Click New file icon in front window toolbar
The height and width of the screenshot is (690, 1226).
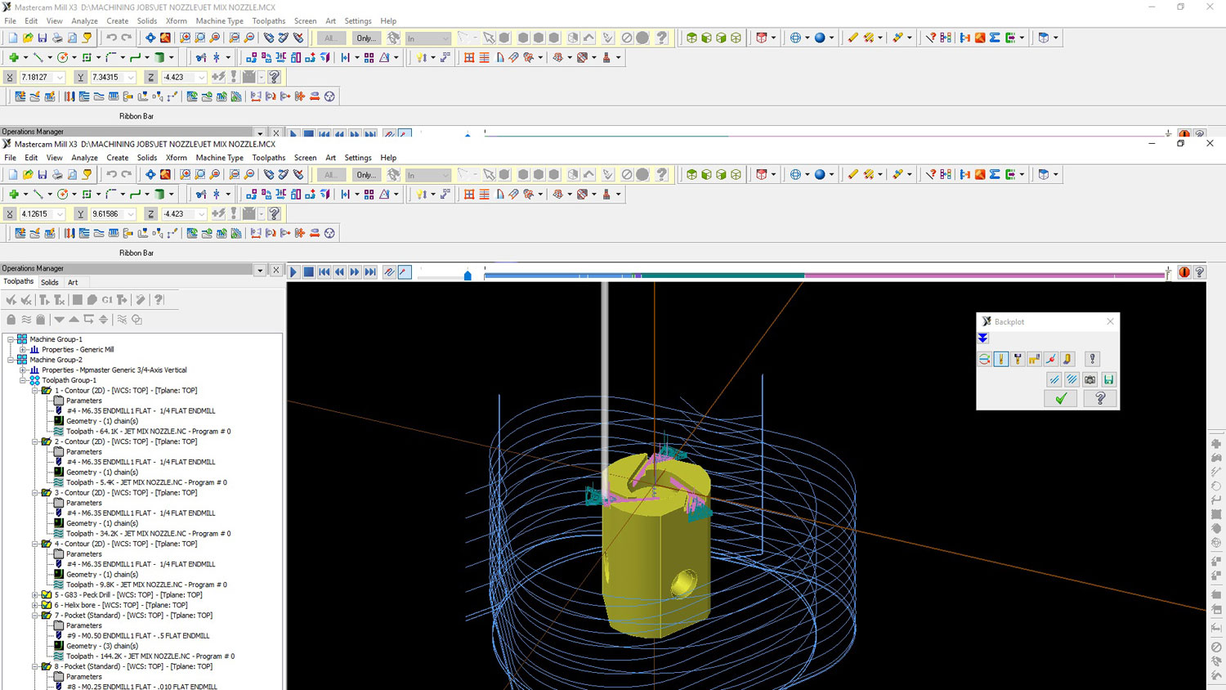12,174
